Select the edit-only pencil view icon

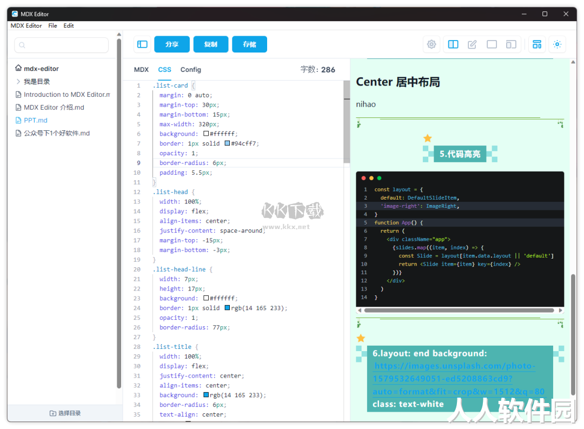472,44
